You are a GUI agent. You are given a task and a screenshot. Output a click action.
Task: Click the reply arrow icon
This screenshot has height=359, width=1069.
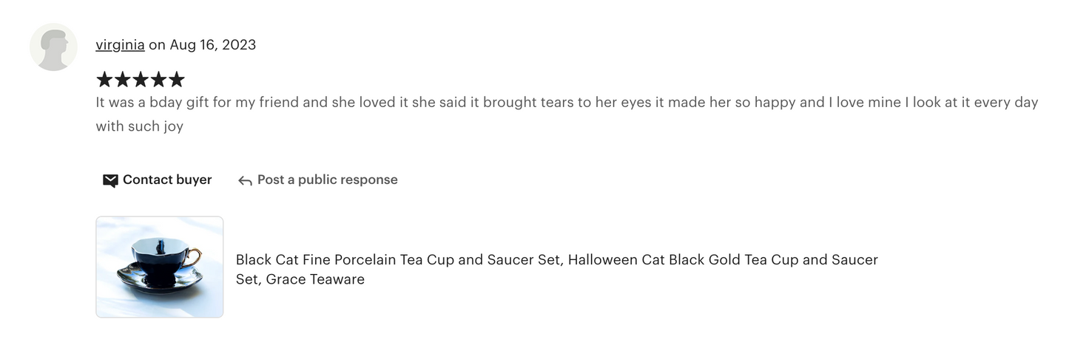tap(245, 180)
